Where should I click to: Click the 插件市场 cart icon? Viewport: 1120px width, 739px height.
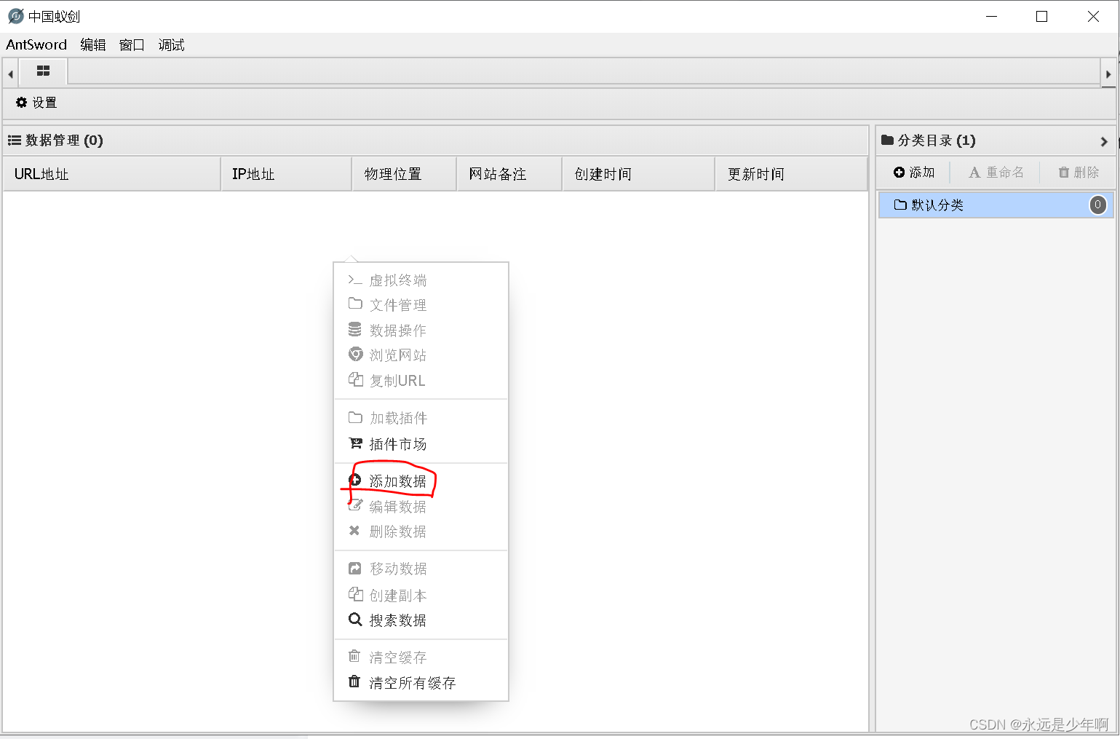click(x=355, y=443)
